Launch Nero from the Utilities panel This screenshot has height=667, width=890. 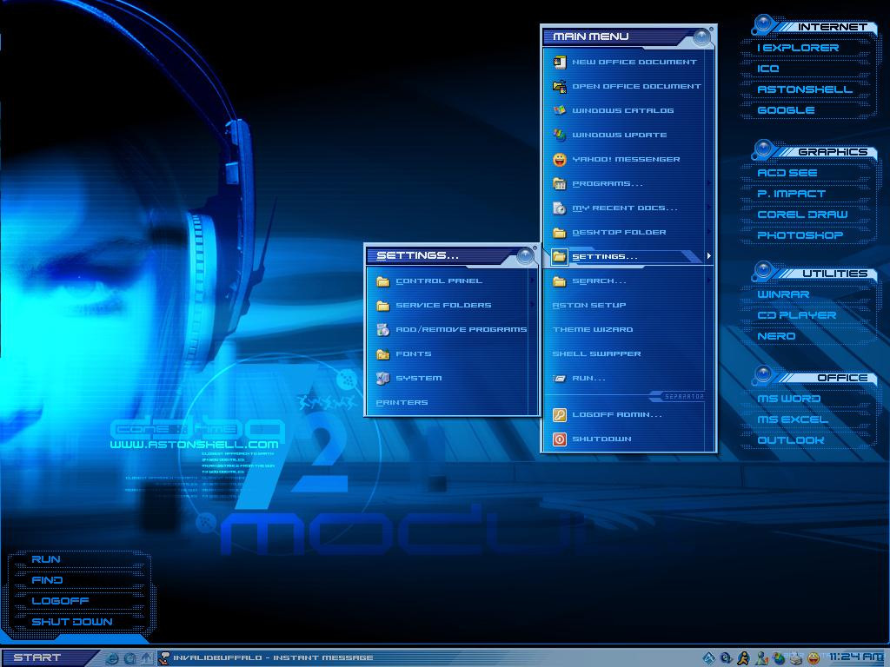(x=776, y=336)
